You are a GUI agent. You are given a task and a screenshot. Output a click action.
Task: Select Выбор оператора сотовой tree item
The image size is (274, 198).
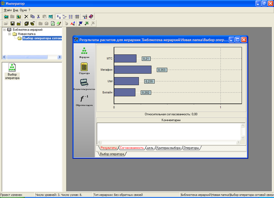43,39
